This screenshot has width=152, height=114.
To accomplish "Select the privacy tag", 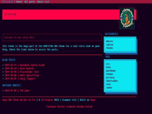I will 110,77.
